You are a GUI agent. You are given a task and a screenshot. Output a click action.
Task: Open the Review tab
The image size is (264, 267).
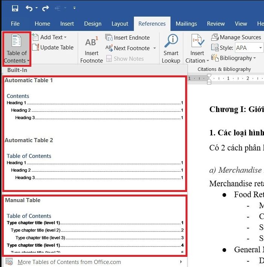216,24
